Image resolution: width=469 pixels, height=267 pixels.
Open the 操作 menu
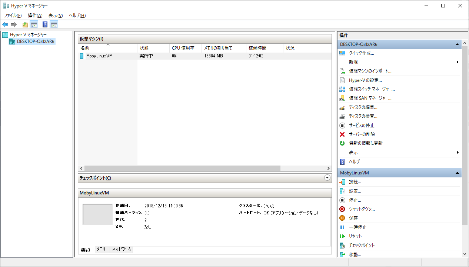(35, 15)
